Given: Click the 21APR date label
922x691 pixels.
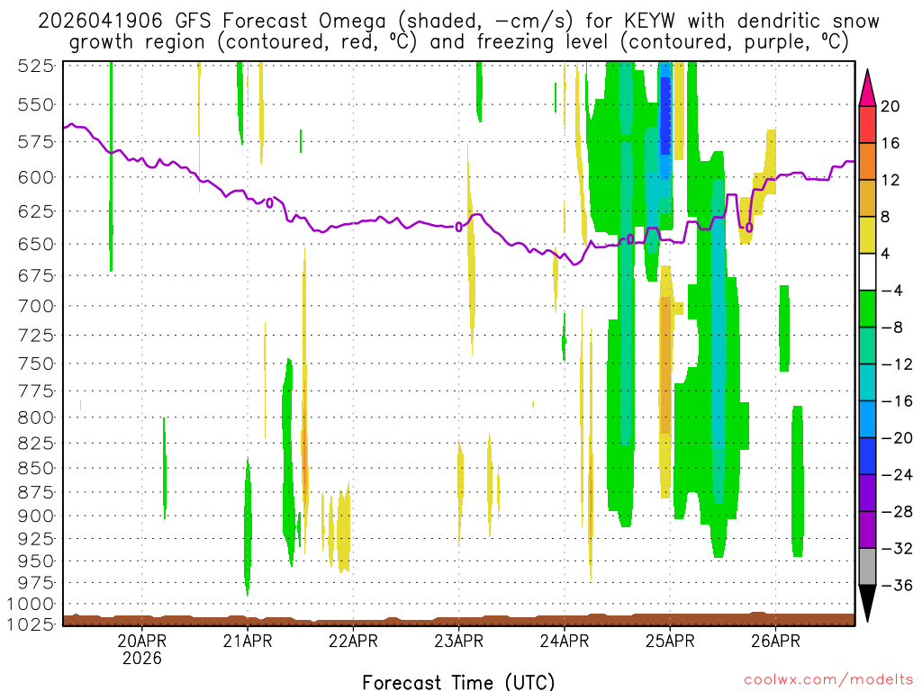Looking at the screenshot, I should click(x=248, y=641).
